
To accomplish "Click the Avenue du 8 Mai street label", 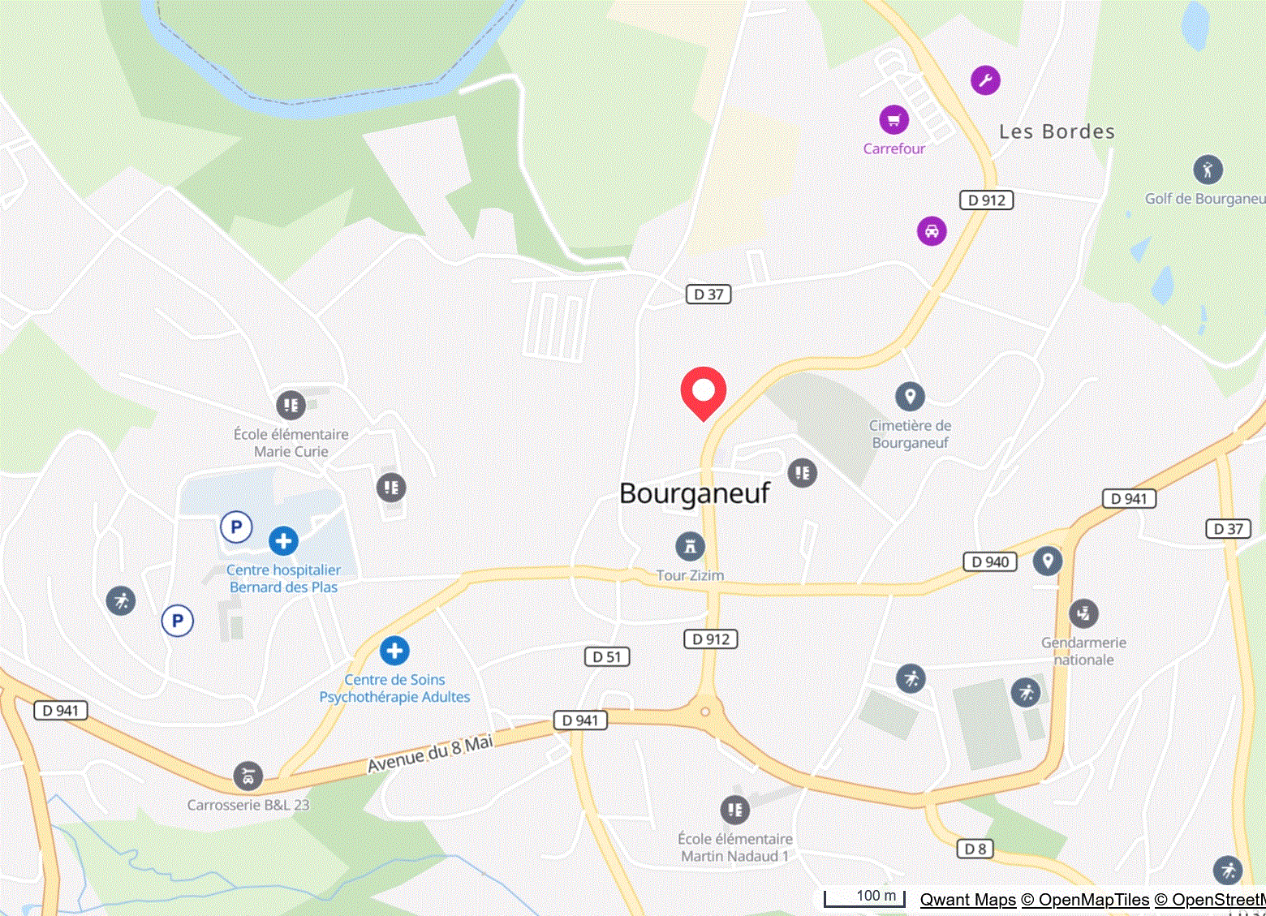I will pos(430,754).
